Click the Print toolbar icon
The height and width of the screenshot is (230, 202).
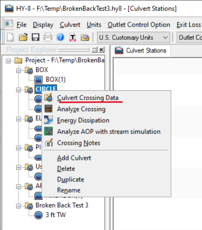[x=48, y=37]
